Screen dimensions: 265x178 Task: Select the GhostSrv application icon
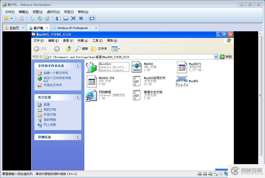[x=91, y=67]
